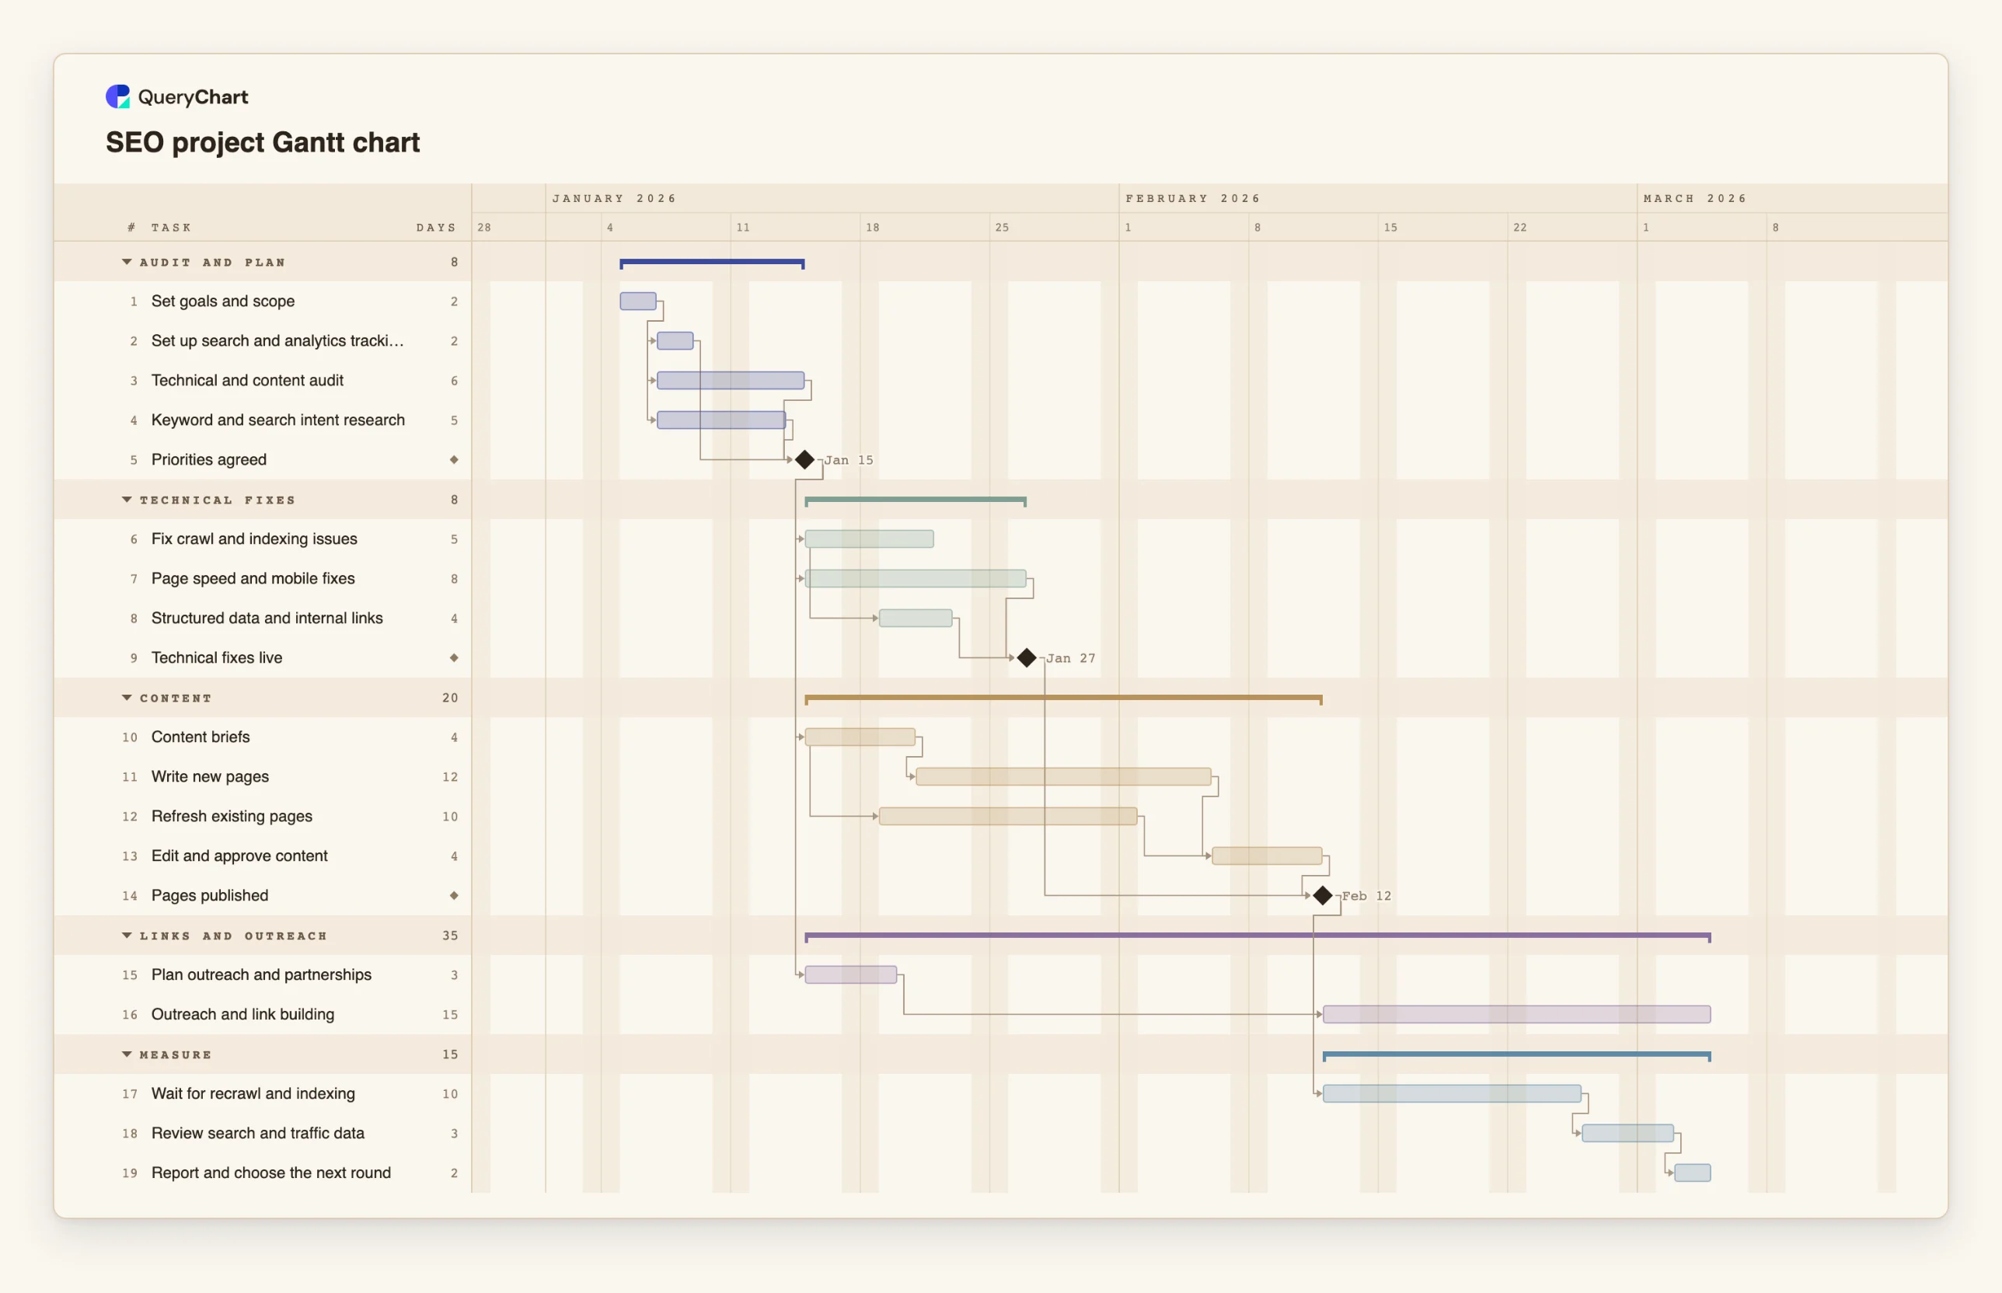Click task row 'Content briefs'
Image resolution: width=2002 pixels, height=1293 pixels.
263,737
